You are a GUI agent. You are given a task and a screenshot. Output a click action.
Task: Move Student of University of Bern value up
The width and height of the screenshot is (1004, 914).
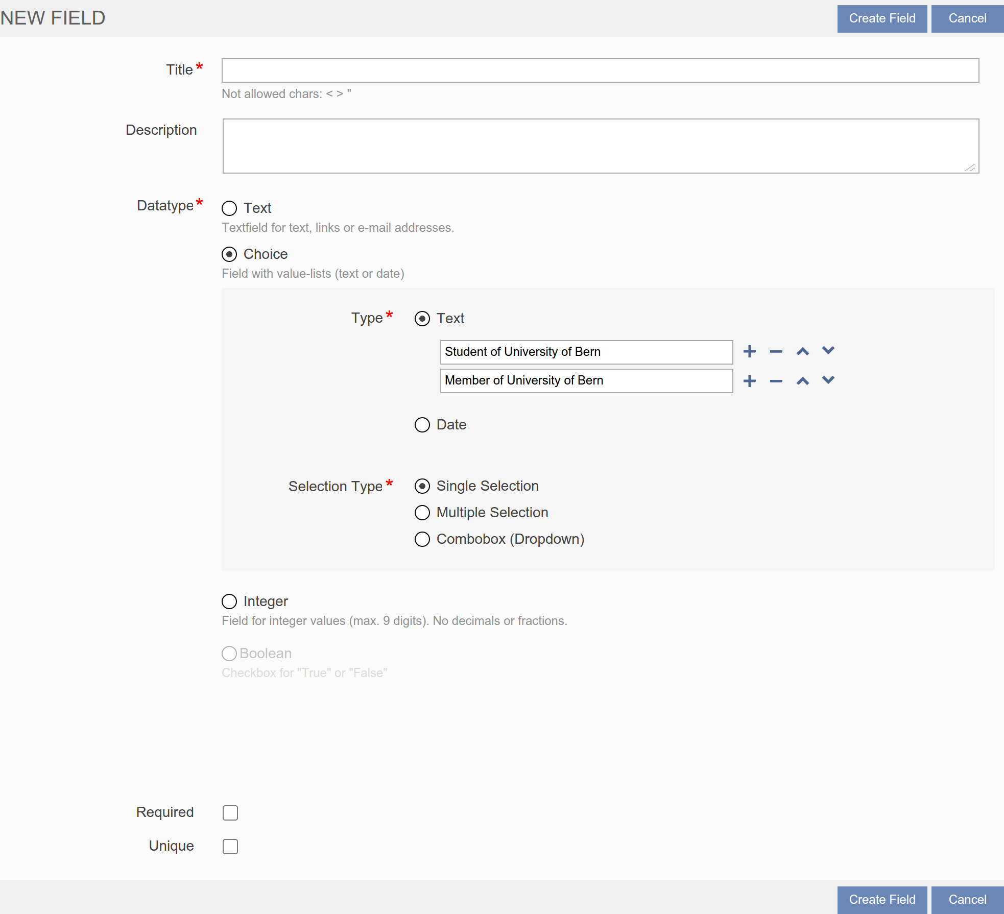point(802,351)
